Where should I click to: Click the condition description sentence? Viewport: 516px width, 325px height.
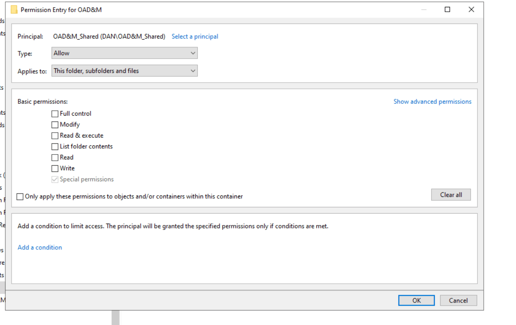[173, 226]
